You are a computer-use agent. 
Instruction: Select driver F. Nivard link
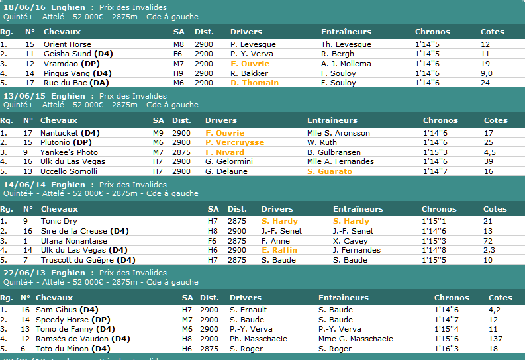224,152
